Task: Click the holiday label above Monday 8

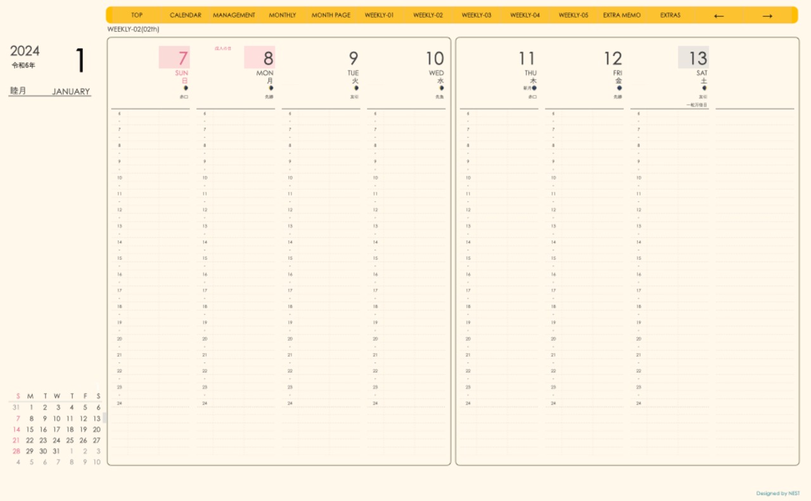Action: [x=223, y=48]
